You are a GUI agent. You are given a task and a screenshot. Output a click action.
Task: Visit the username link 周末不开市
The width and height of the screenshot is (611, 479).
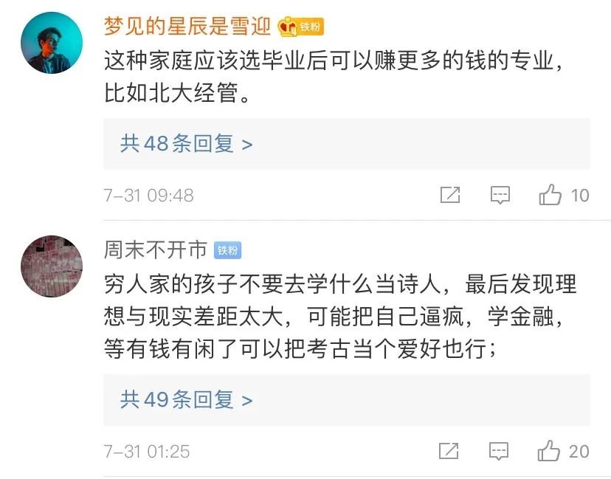(x=156, y=250)
